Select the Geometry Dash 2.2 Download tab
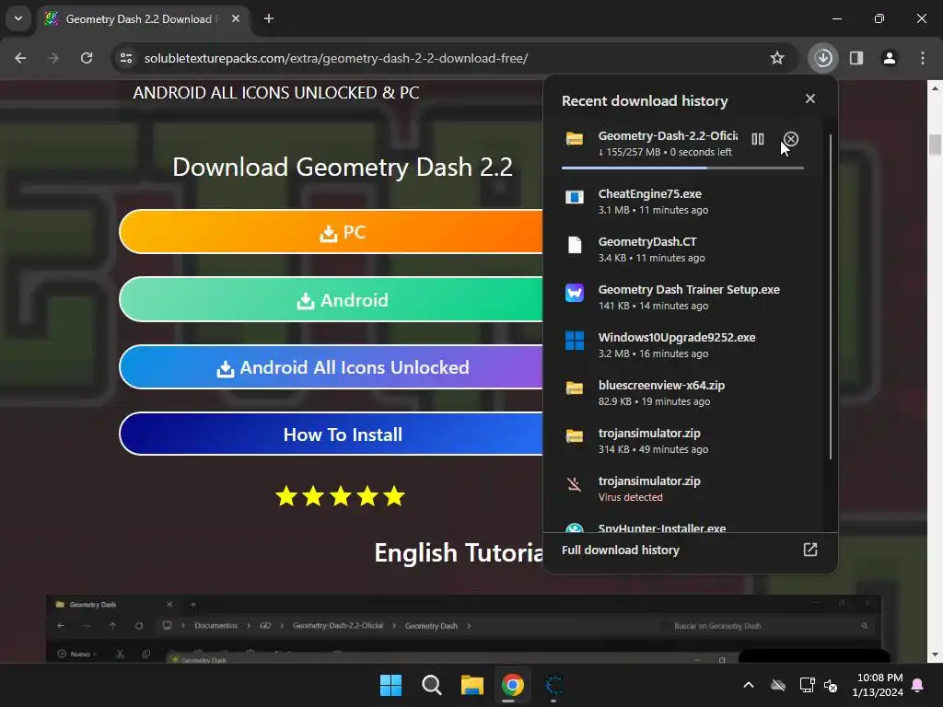 click(x=143, y=18)
